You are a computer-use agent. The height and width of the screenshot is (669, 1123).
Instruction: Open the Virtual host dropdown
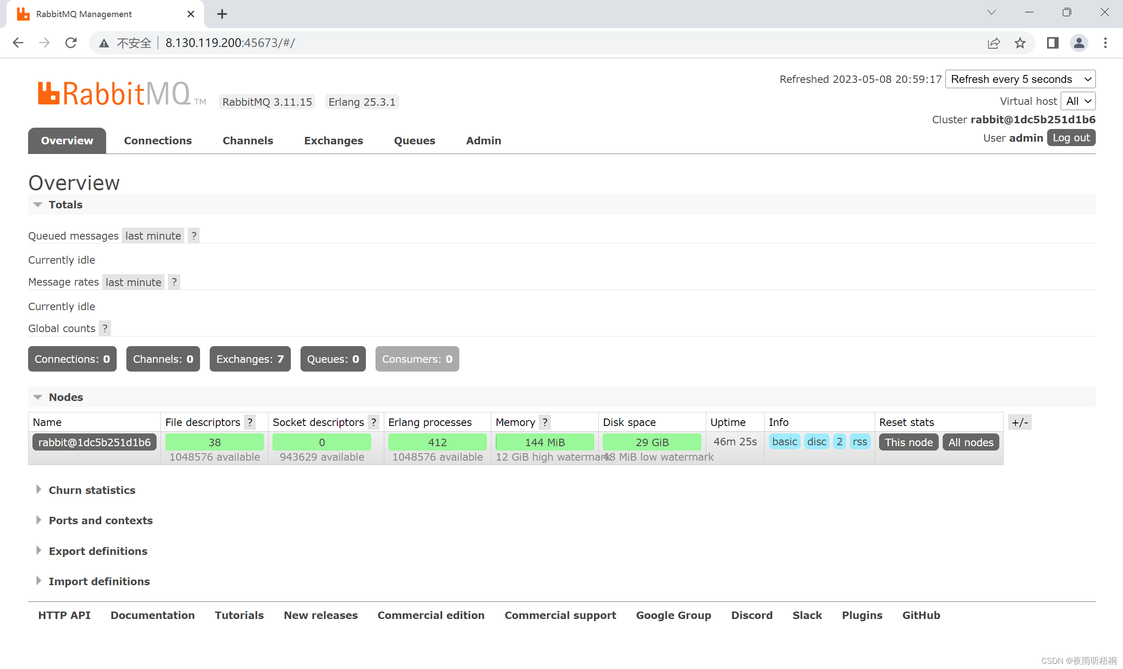[1078, 101]
